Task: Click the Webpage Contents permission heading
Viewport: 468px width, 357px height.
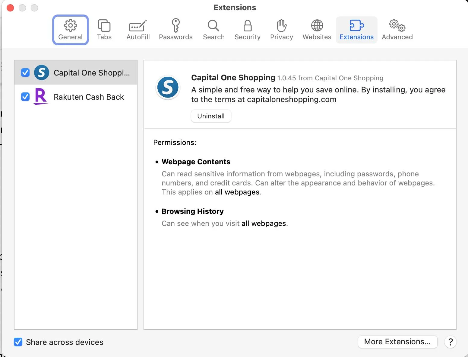Action: click(x=196, y=162)
